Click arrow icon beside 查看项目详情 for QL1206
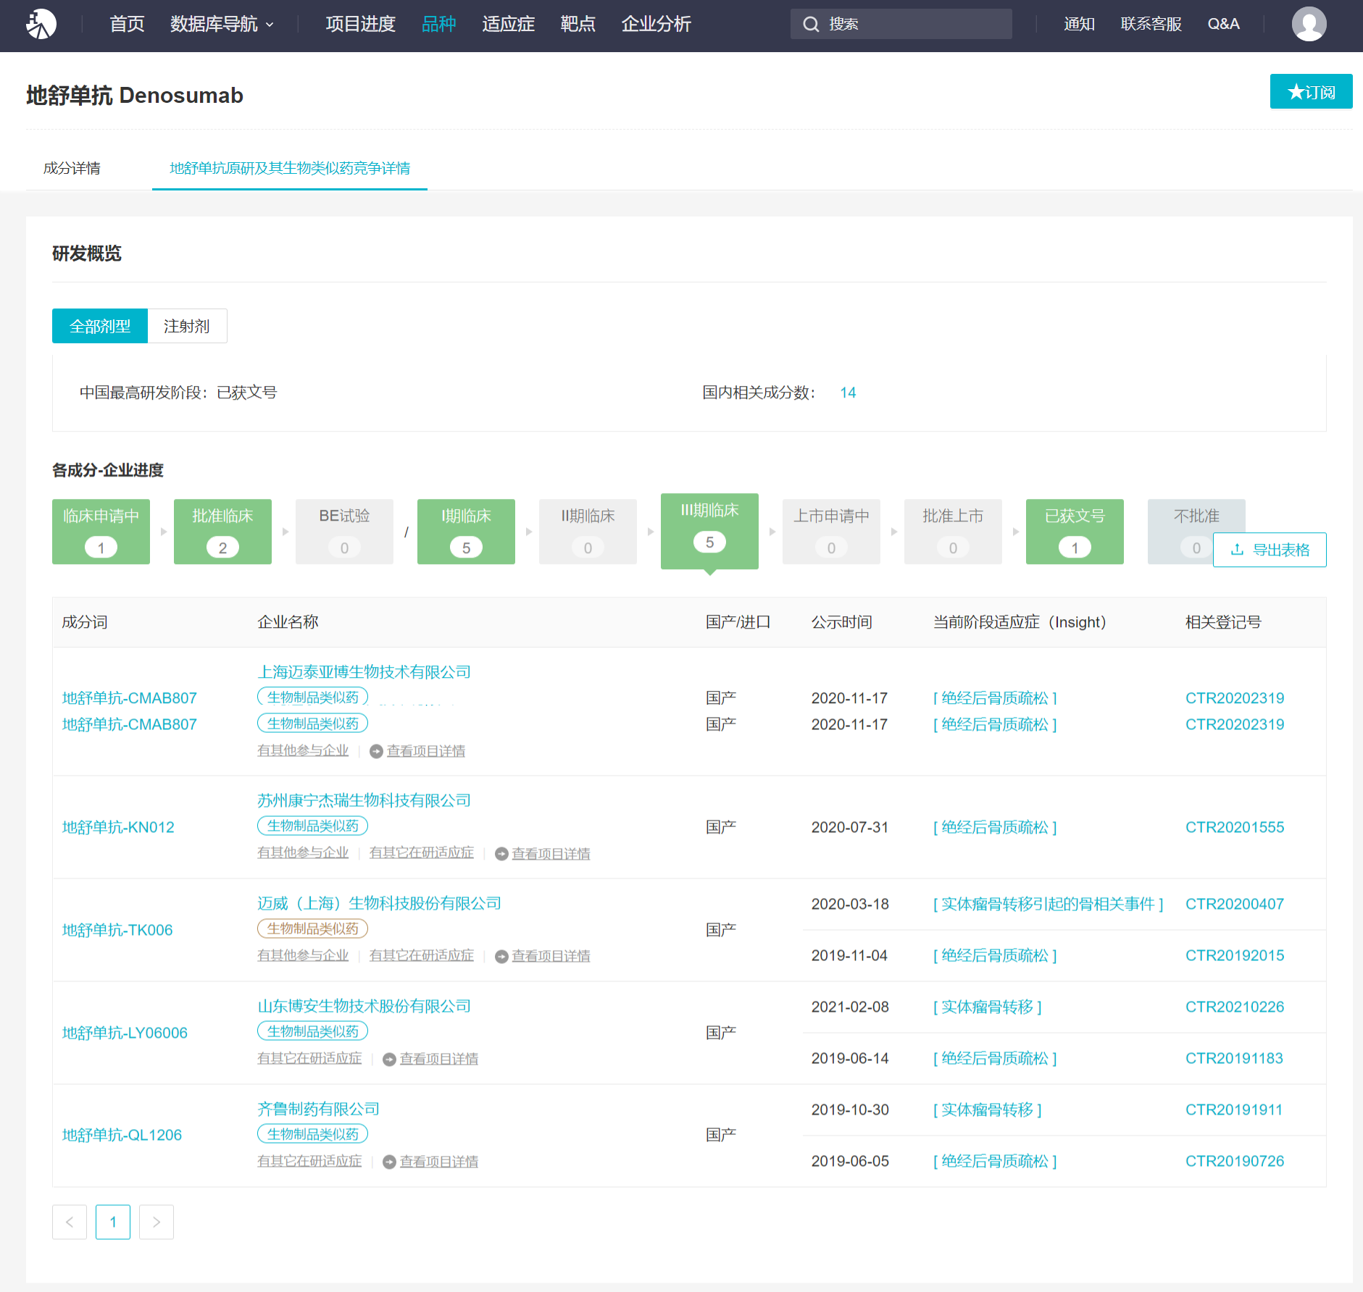The width and height of the screenshot is (1363, 1292). (x=389, y=1162)
